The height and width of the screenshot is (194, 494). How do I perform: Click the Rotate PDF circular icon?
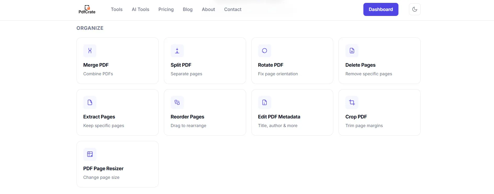point(264,51)
